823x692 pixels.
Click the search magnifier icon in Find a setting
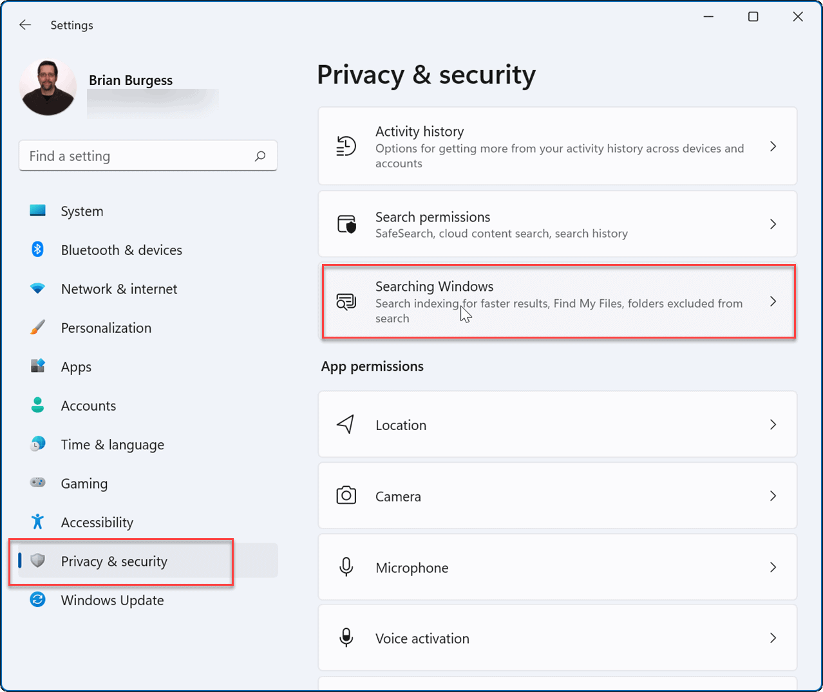click(x=260, y=156)
